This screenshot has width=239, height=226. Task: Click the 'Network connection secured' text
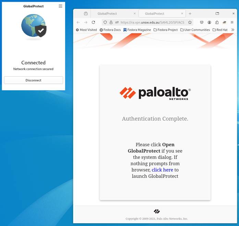point(33,69)
